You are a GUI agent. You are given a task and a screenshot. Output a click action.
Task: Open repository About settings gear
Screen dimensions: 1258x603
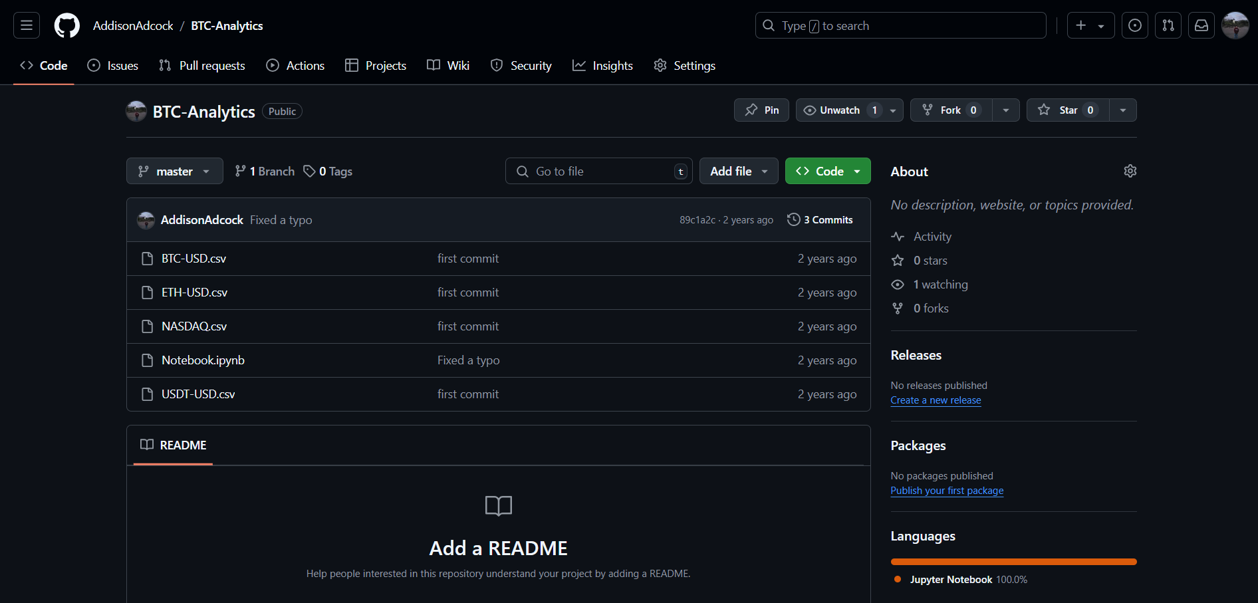1130,171
